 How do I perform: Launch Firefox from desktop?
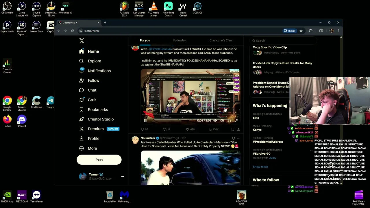pyautogui.click(x=7, y=121)
